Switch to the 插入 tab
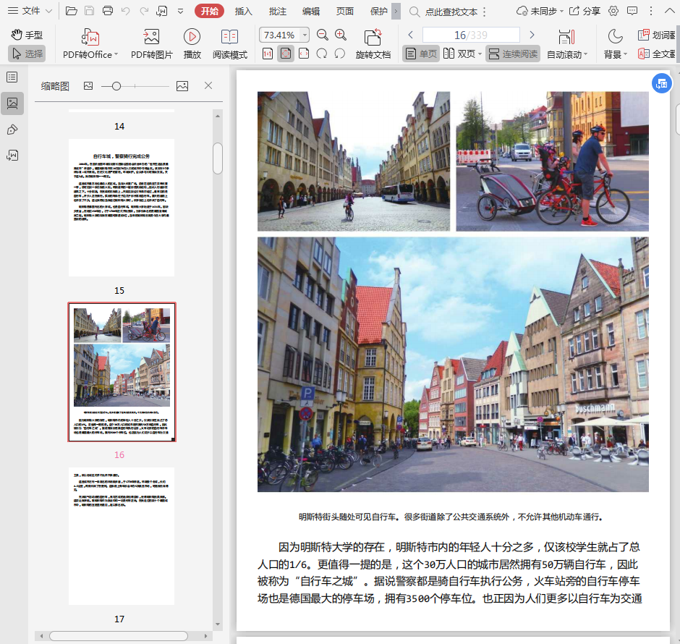The width and height of the screenshot is (680, 644). point(244,11)
